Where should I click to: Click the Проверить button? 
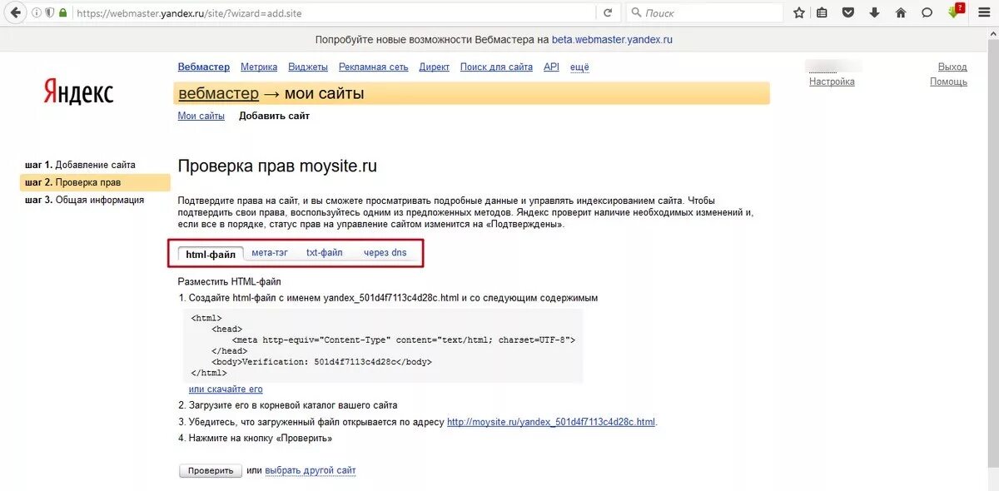211,470
